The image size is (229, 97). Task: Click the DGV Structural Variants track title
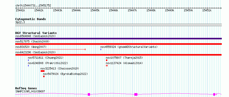(36, 33)
